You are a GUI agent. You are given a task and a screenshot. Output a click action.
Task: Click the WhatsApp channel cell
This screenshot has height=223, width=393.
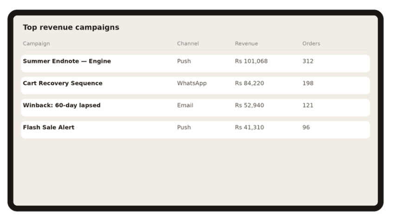click(192, 84)
